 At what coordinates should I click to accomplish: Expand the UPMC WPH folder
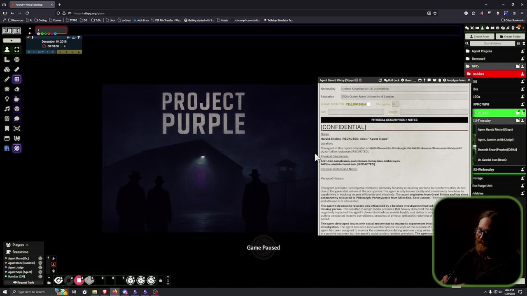tap(498, 104)
